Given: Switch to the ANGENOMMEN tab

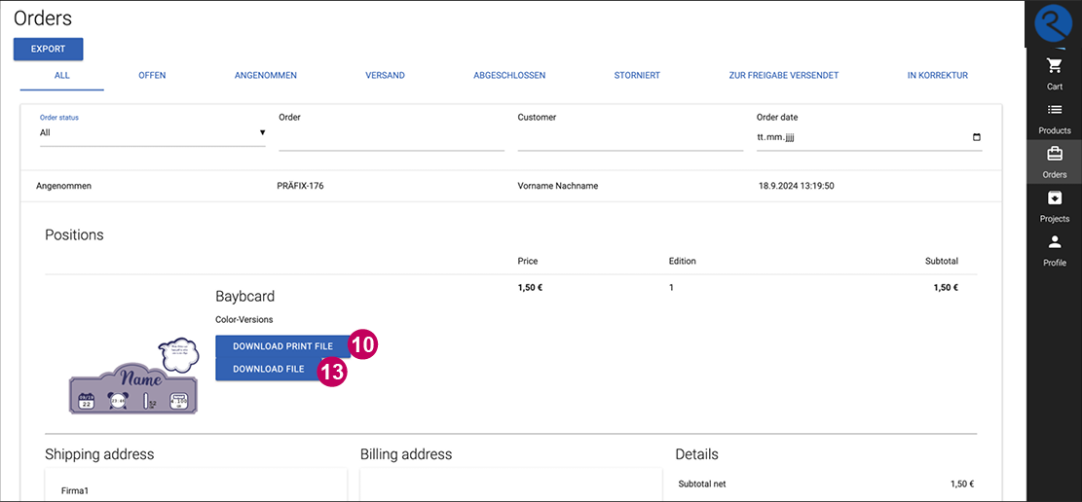Looking at the screenshot, I should pos(266,76).
